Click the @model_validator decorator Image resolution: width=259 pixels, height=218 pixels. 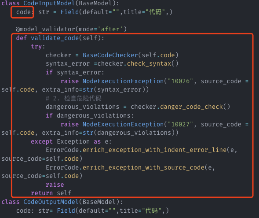(x=46, y=29)
